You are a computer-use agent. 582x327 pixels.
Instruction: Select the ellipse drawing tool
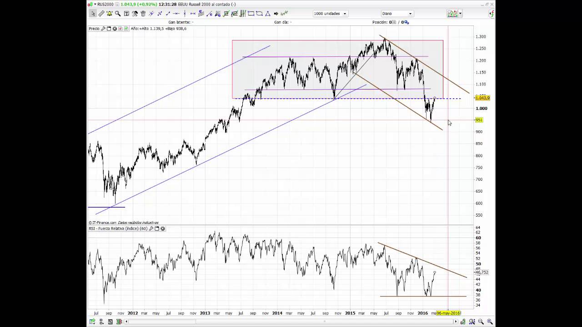click(259, 14)
